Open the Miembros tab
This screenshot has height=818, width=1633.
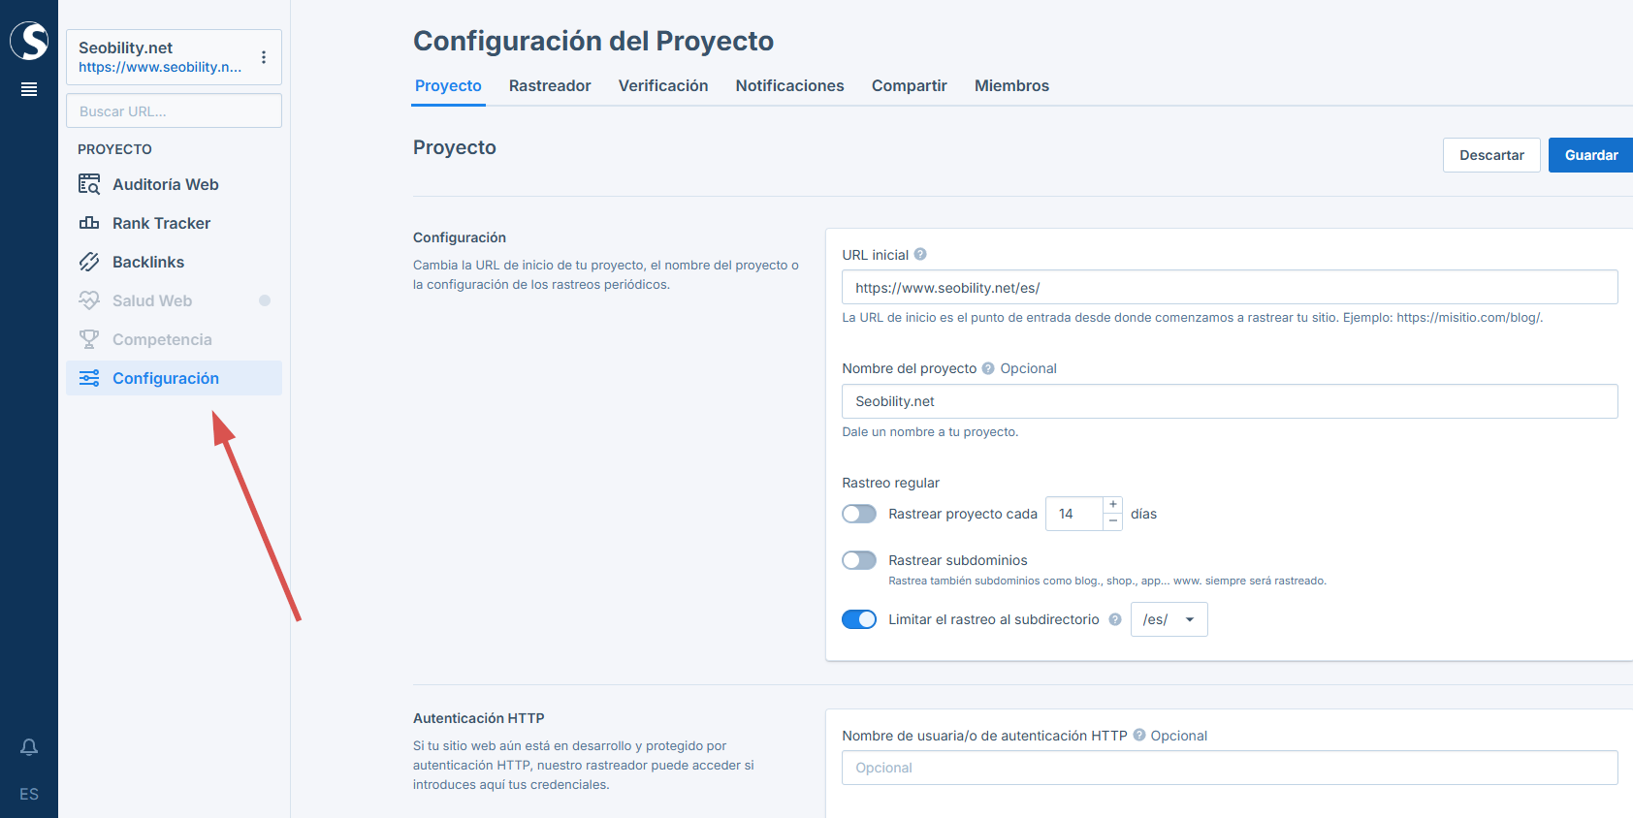1011,85
